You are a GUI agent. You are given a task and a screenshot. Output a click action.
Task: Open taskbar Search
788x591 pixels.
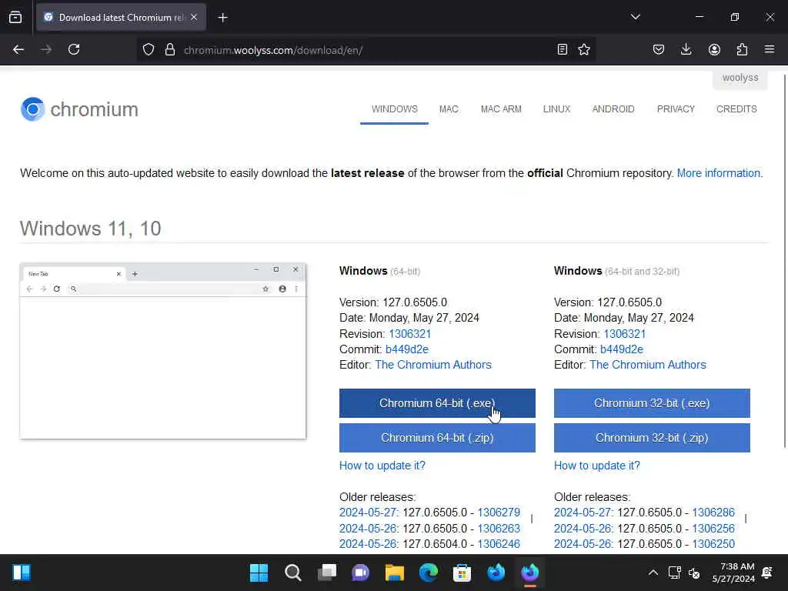coord(292,573)
